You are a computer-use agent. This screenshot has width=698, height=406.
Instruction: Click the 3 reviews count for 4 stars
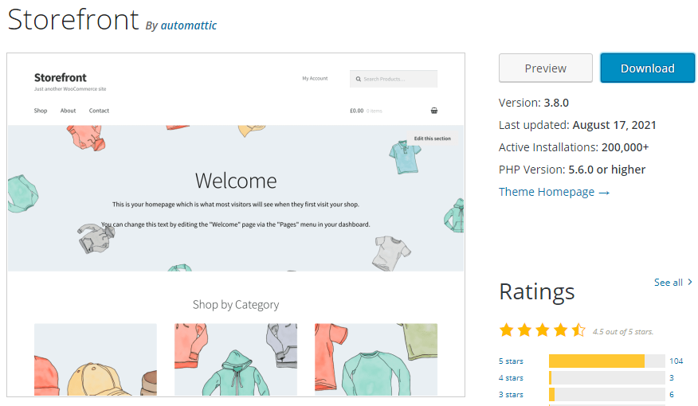coord(671,377)
